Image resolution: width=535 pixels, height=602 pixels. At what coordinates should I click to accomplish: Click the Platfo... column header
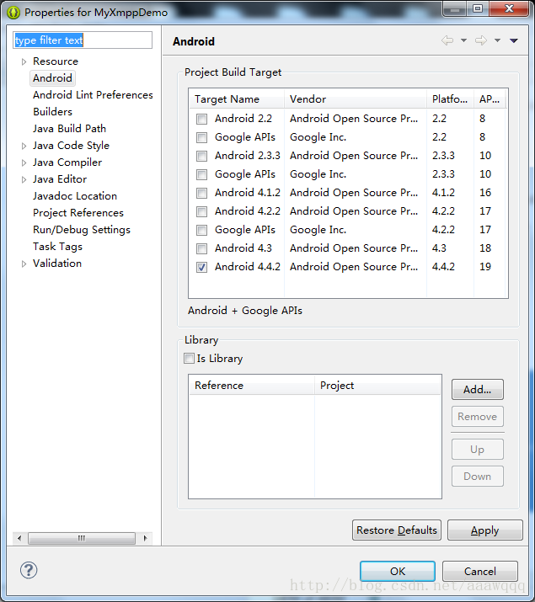point(451,99)
